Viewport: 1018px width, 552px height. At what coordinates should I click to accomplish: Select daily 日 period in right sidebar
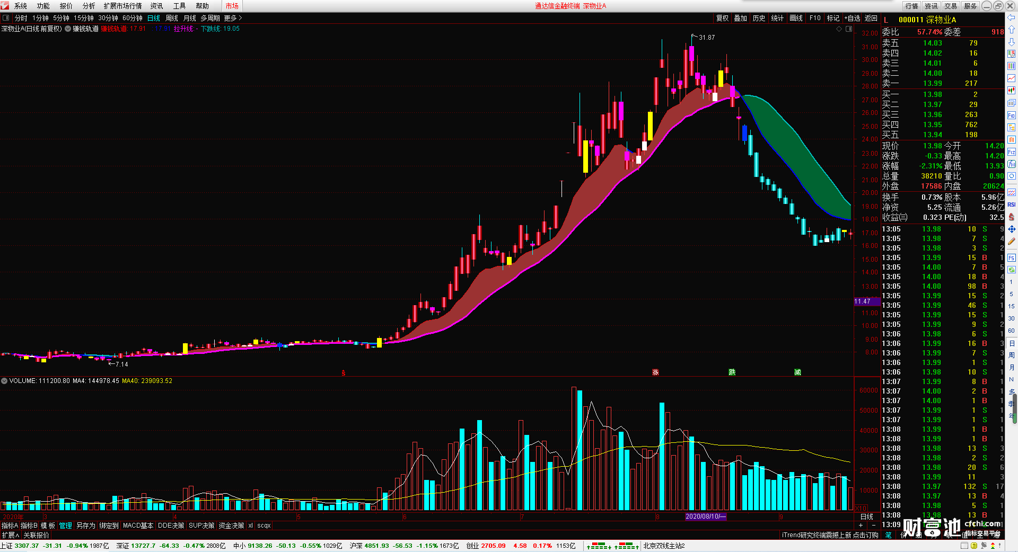point(1011,343)
